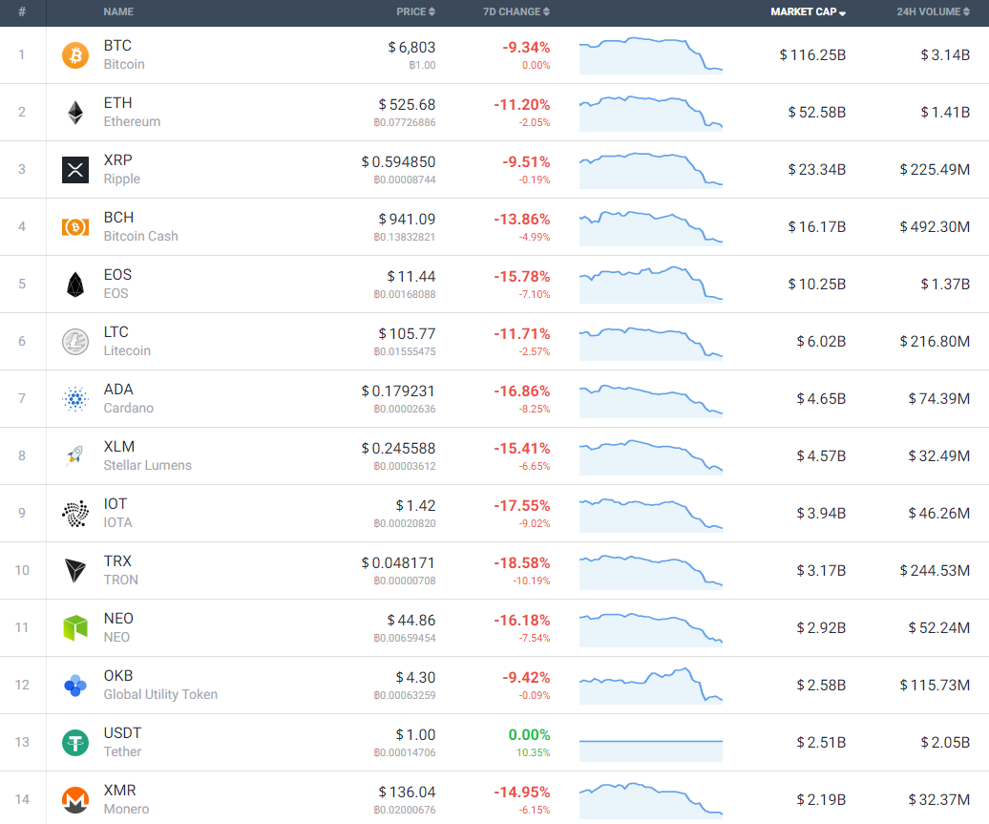This screenshot has height=824, width=989.
Task: Open the Bitcoin Cash logo icon
Action: pos(75,226)
